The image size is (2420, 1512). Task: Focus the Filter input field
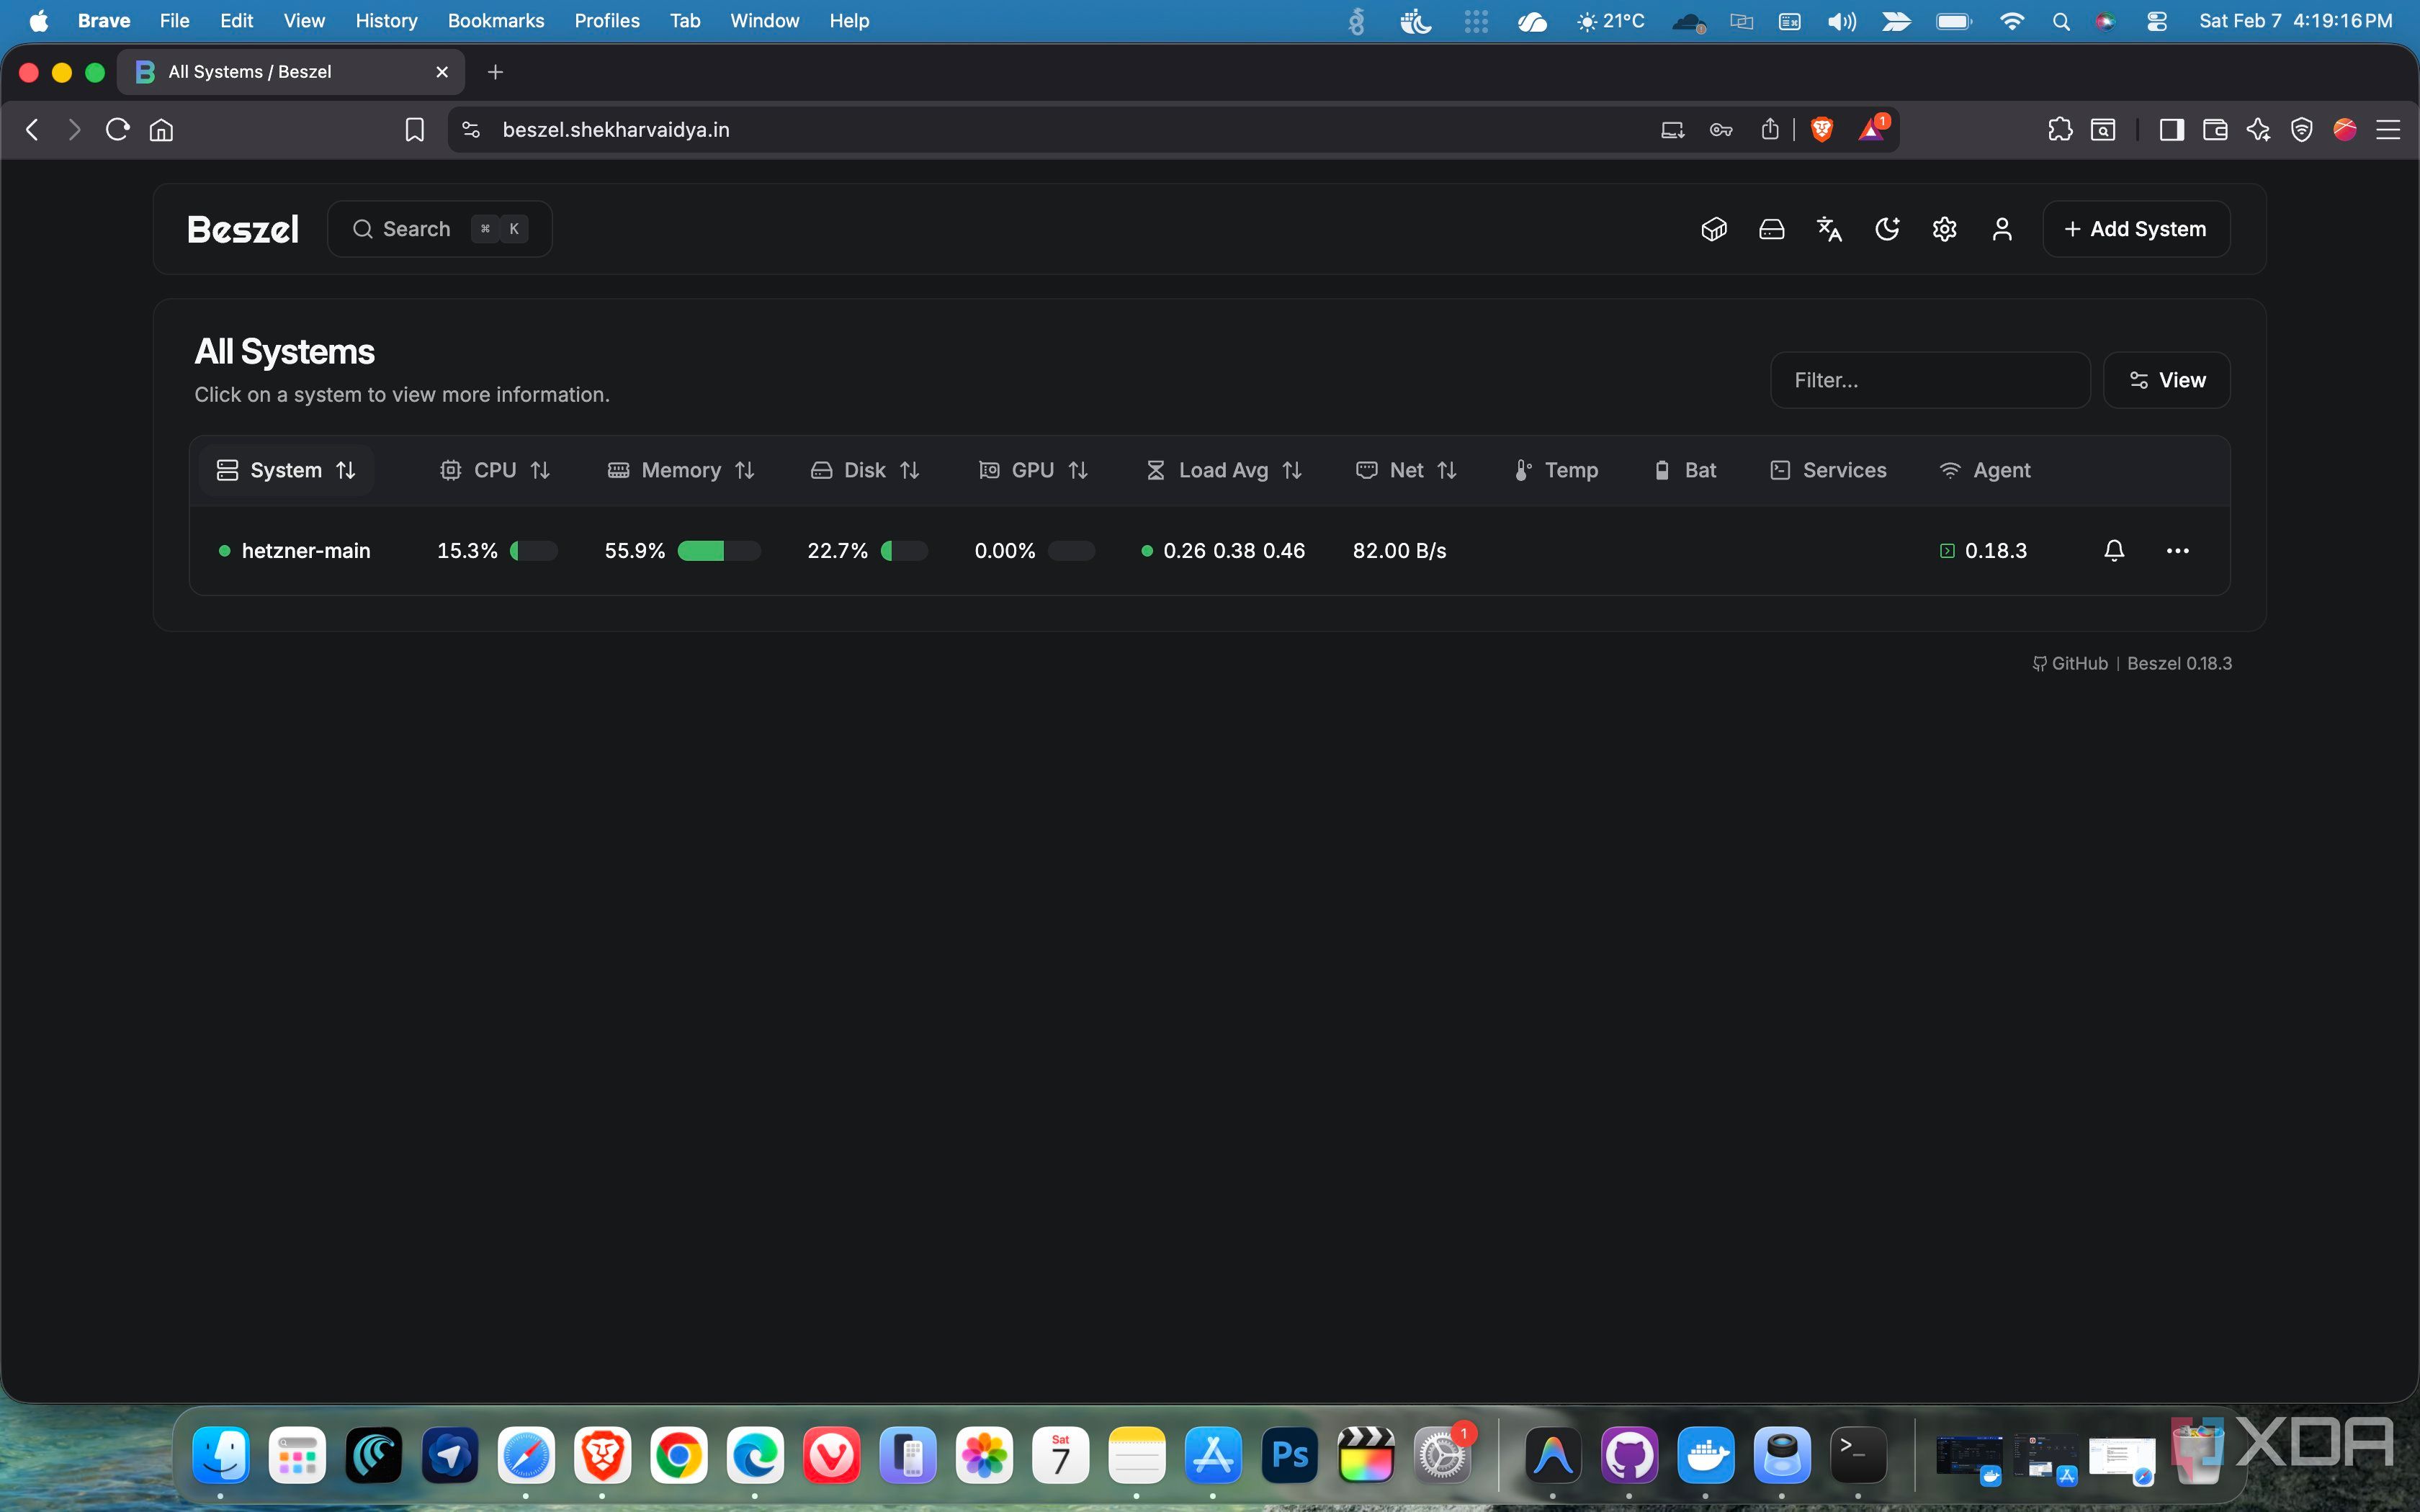[x=1930, y=380]
